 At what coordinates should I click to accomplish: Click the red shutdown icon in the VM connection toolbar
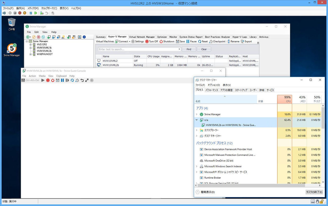coord(20,13)
